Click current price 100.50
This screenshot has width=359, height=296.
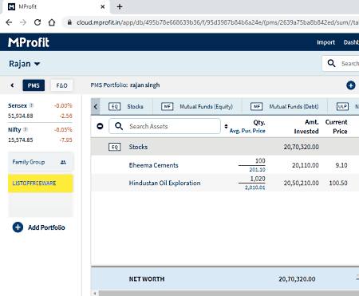pos(338,183)
